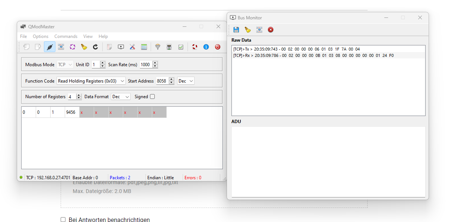Select register cell with value 9456
Screen dimensions: 458x222
pos(72,112)
